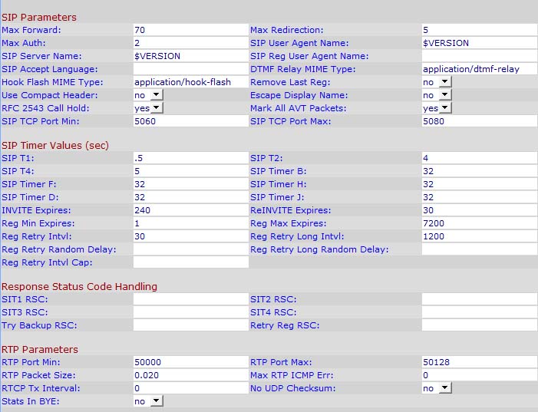Focus the SIP User Agent Name field
Viewport: 538px width, 412px height.
pyautogui.click(x=479, y=43)
